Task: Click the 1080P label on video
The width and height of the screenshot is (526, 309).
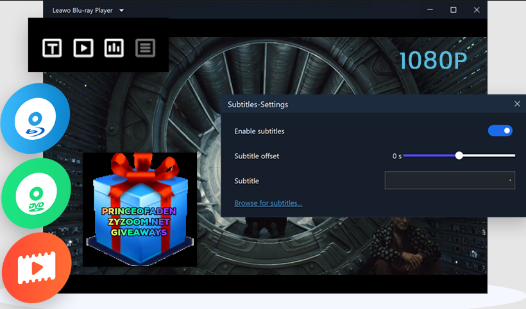Action: (433, 61)
